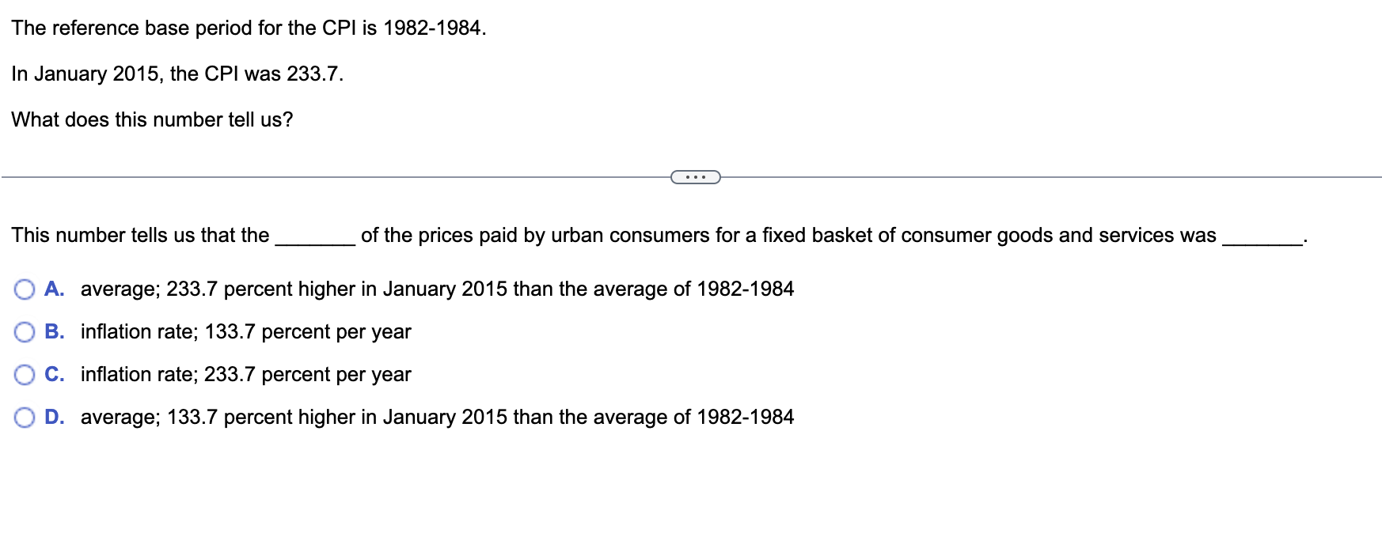This screenshot has height=552, width=1382.
Task: Choose answer 'inflation rate; 233.7 percent per year'
Action: coord(245,375)
